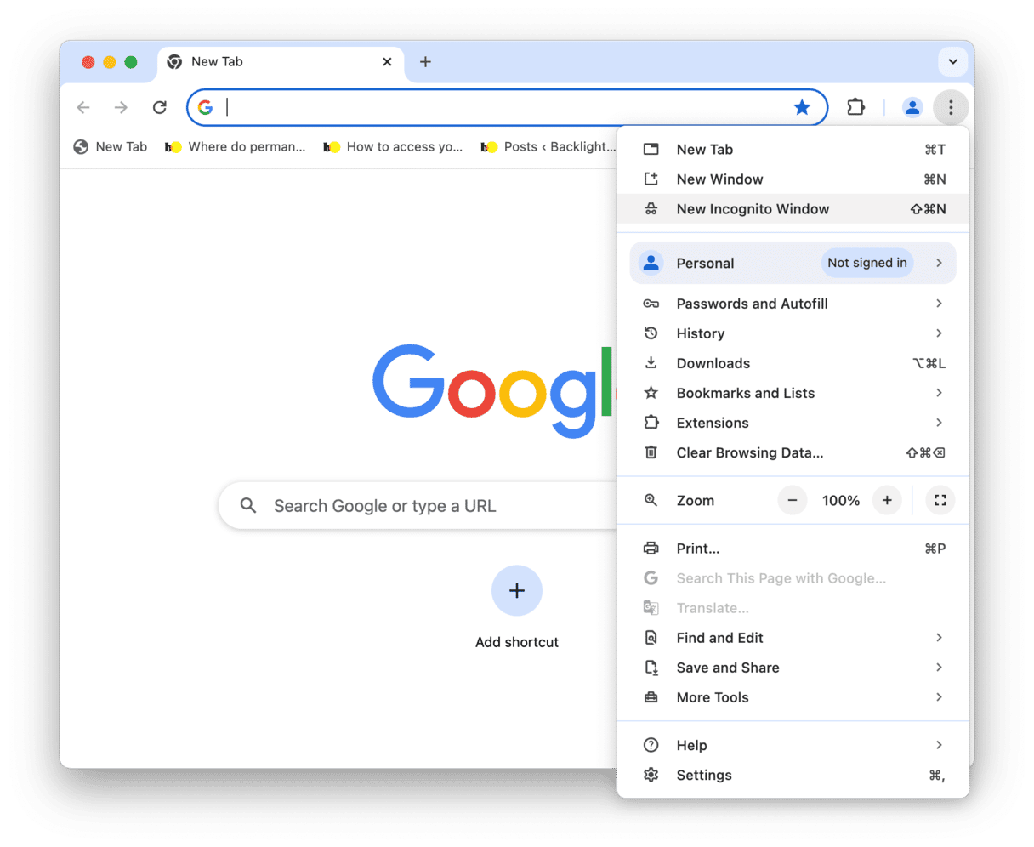This screenshot has height=847, width=1034.
Task: Click the toolbox icon beside More Tools
Action: click(651, 697)
